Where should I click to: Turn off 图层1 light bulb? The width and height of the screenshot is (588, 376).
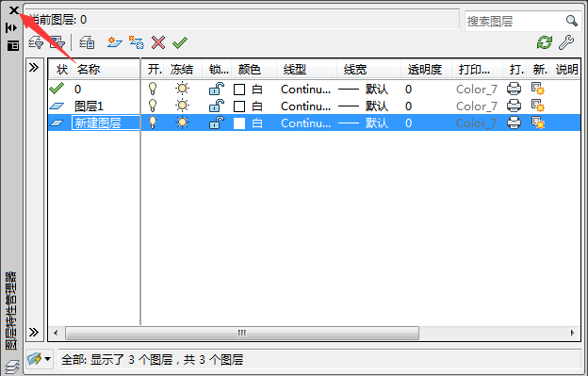pos(153,106)
